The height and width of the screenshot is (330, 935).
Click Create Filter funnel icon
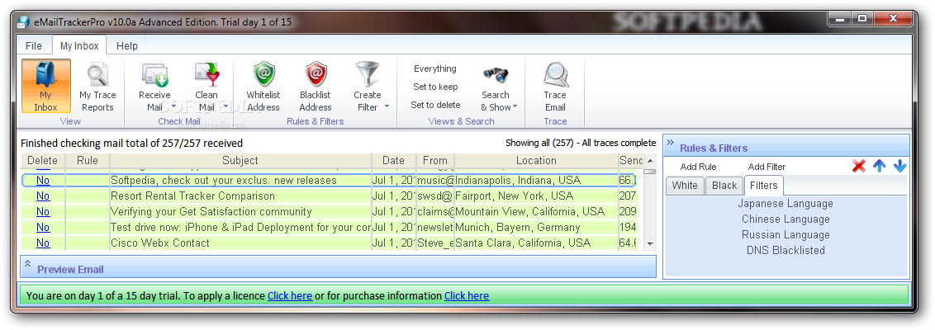tap(368, 74)
